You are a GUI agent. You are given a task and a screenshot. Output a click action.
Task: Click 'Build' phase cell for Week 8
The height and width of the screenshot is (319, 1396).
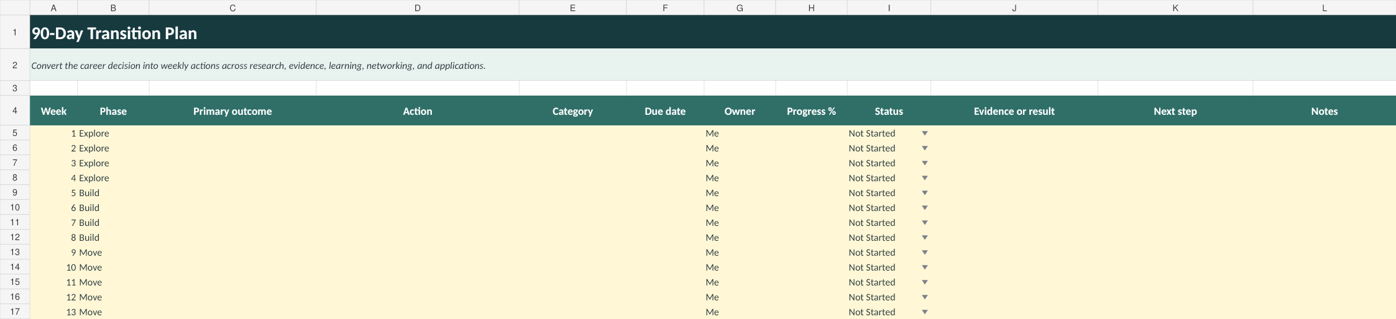(x=113, y=238)
